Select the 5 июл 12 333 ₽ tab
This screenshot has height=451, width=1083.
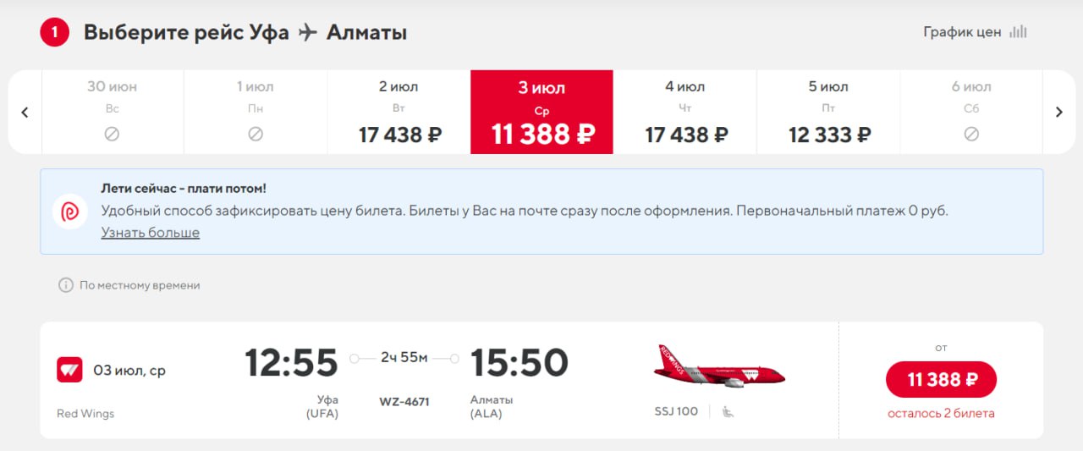click(x=828, y=112)
